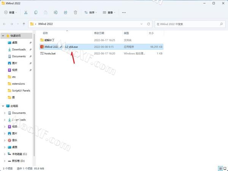
Task: Expand Music under This PC
Action: pyautogui.click(x=5, y=140)
